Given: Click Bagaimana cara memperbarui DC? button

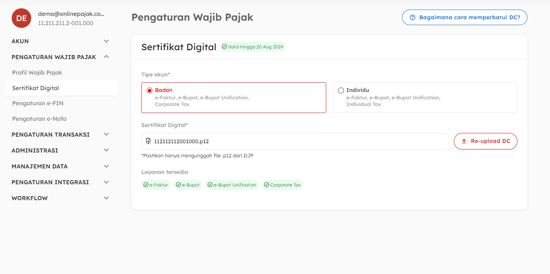Looking at the screenshot, I should 465,17.
